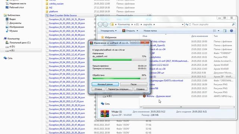Sort by the Имя column header
Viewport: 239px width, 134px height.
[145, 36]
